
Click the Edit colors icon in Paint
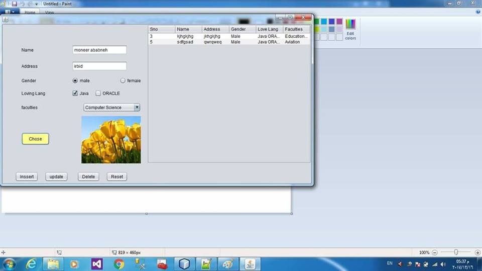[x=350, y=29]
